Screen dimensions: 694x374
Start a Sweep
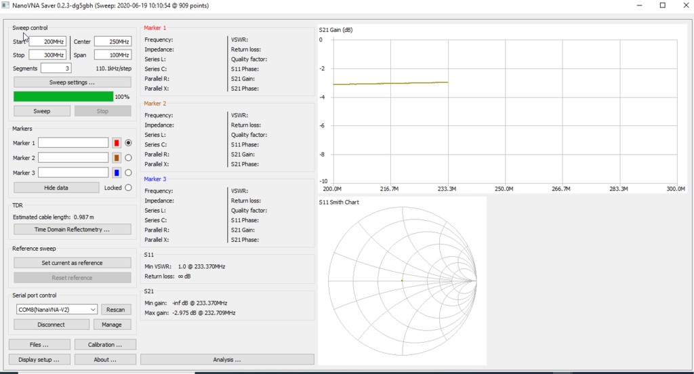41,111
